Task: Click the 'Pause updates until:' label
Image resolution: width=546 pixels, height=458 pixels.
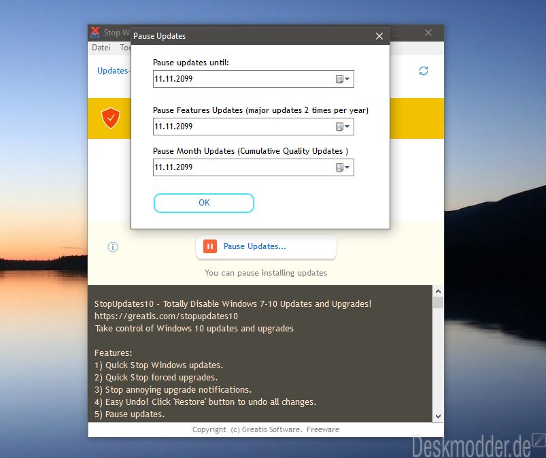Action: click(x=191, y=63)
